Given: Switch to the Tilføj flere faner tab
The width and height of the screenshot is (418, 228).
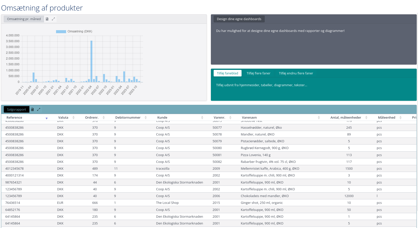Looking at the screenshot, I should coord(259,73).
